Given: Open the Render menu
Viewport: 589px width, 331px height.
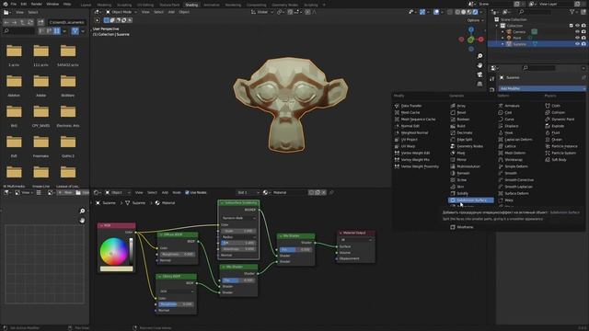Looking at the screenshot, I should [x=37, y=4].
